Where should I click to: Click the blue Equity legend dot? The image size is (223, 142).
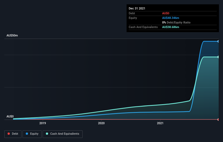coord(27,134)
